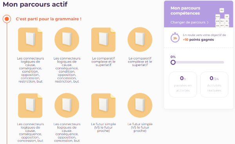Image resolution: width=235 pixels, height=144 pixels.
Task: Open 'C'est parti pour la grammaire !' section
Action: (x=49, y=19)
